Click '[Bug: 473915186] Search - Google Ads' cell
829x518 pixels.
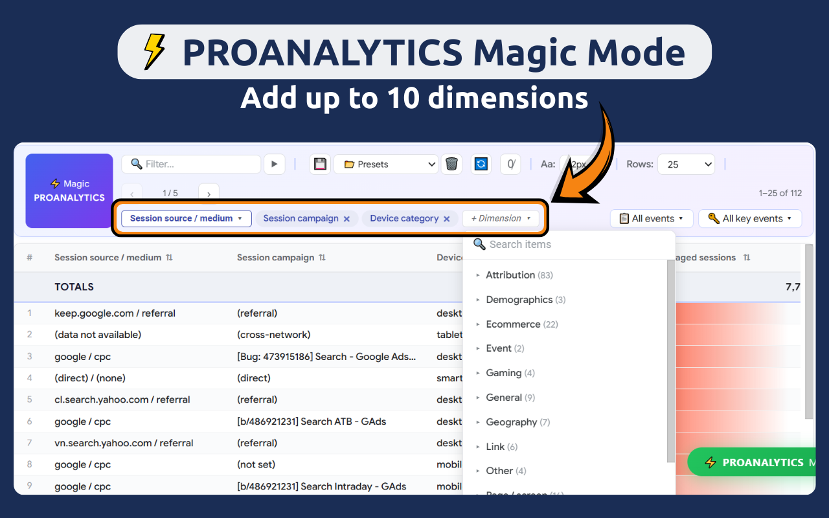click(326, 357)
